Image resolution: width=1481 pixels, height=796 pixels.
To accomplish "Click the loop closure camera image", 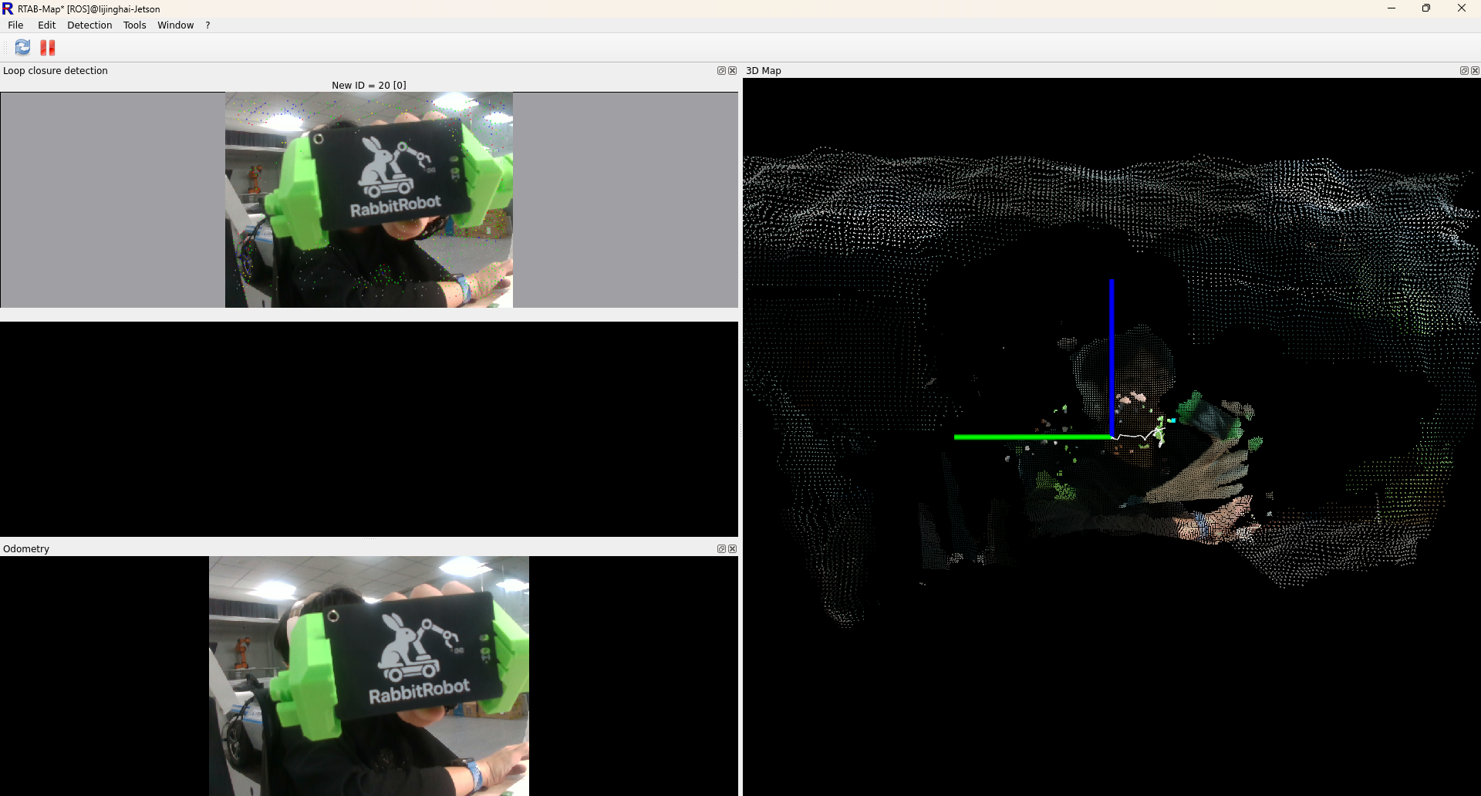I will (369, 200).
